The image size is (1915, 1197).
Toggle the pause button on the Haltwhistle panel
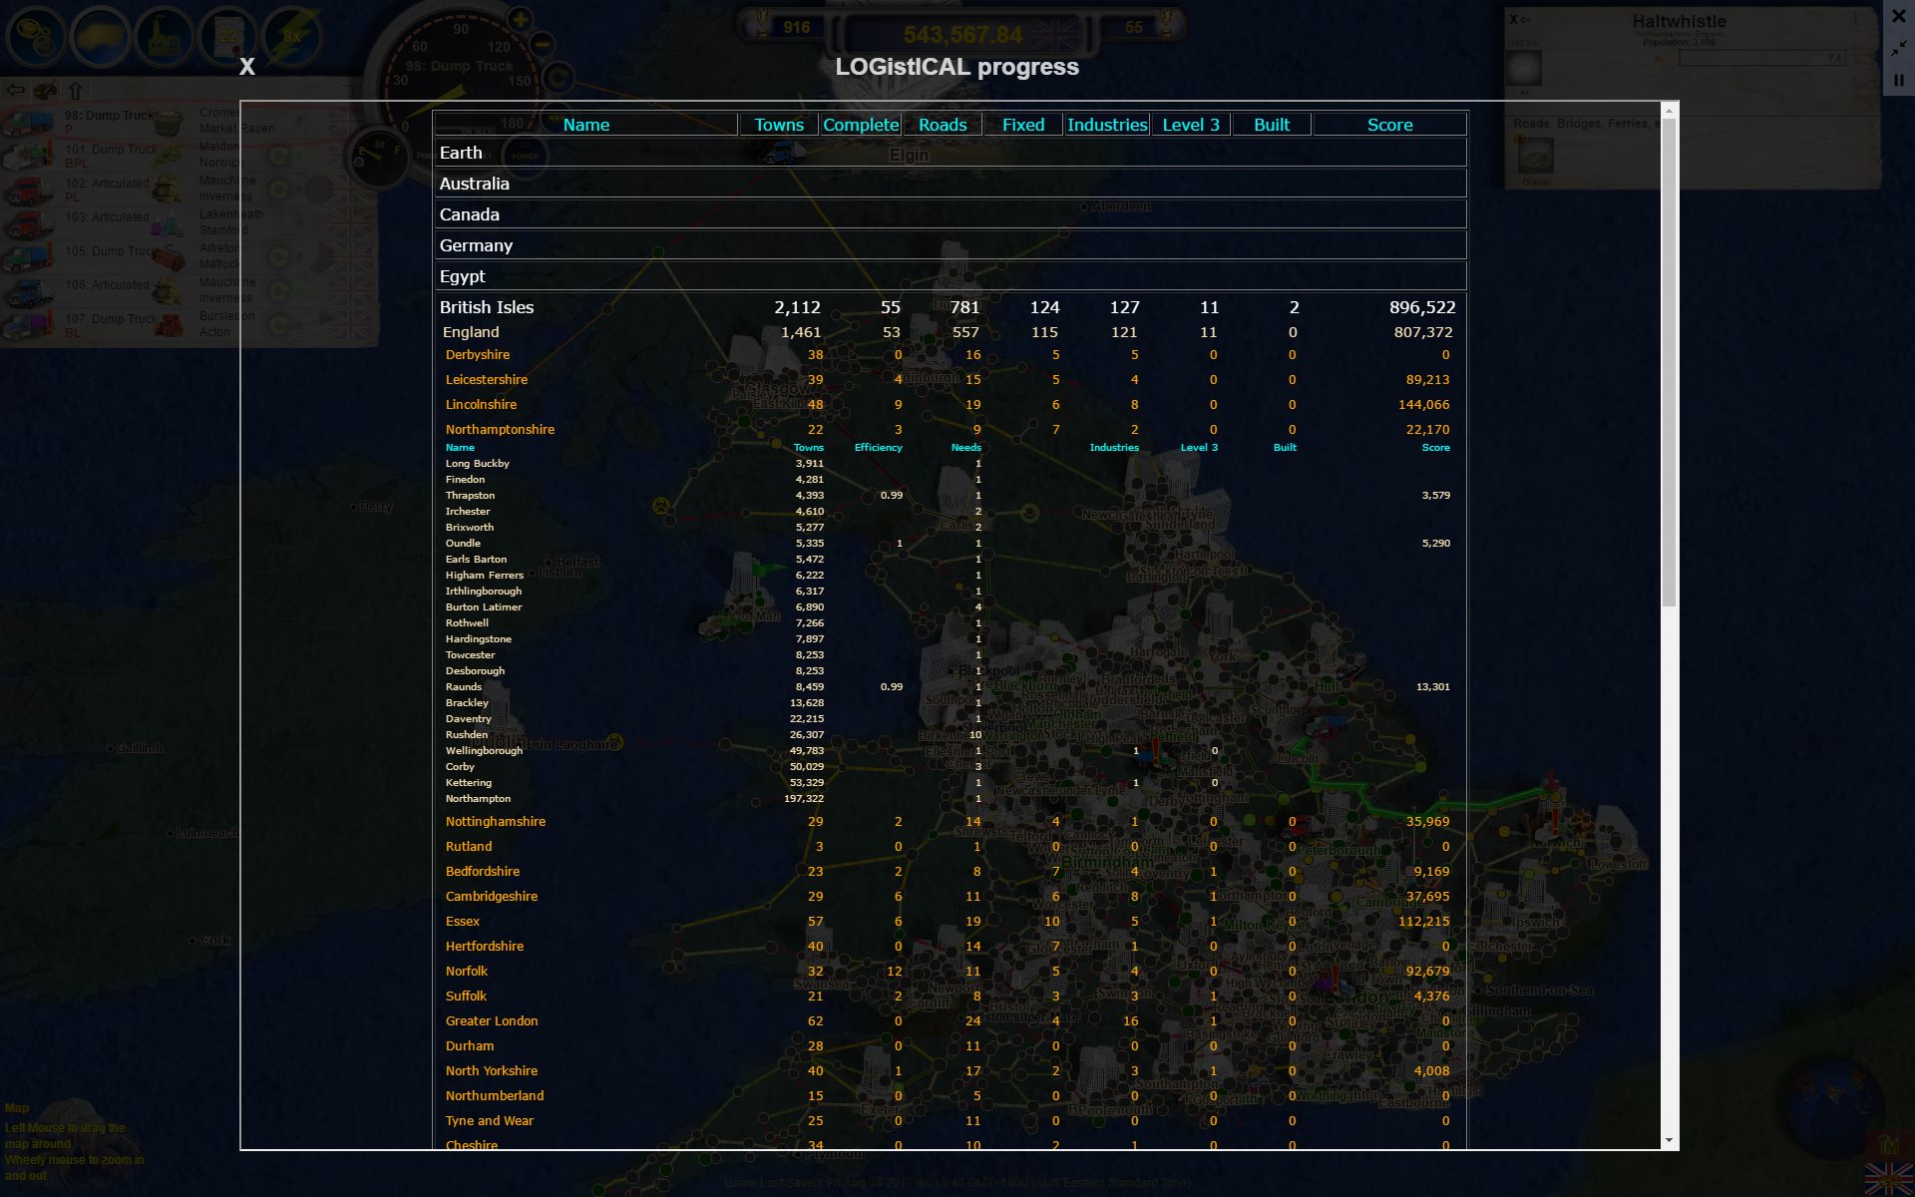pyautogui.click(x=1899, y=81)
